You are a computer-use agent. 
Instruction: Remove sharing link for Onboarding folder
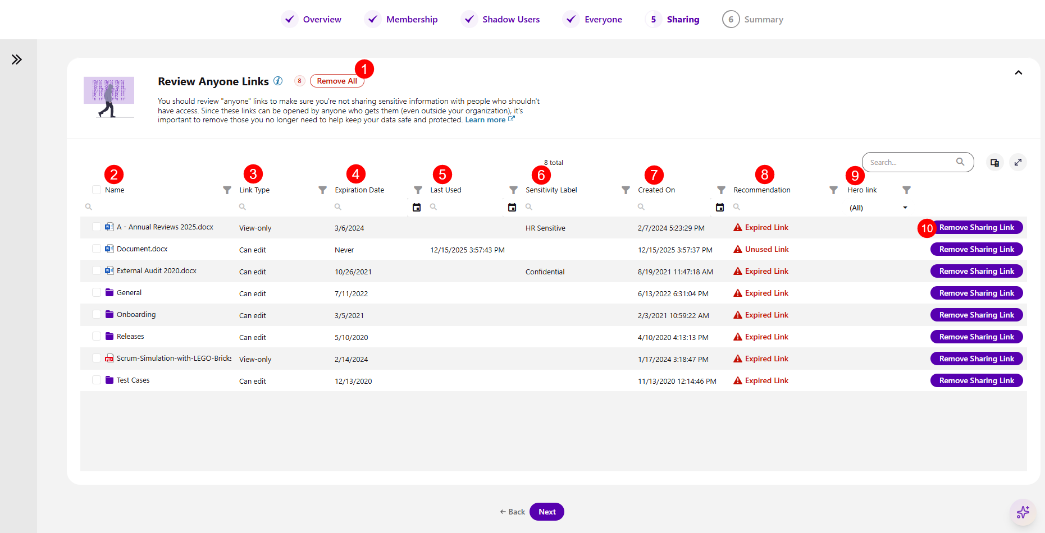click(x=976, y=315)
